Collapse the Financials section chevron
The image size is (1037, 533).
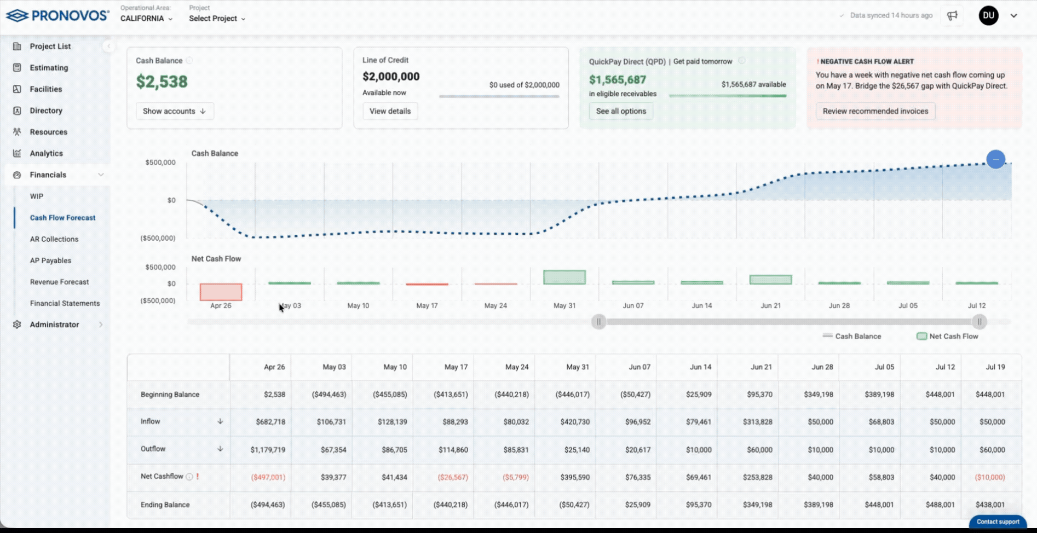[101, 175]
